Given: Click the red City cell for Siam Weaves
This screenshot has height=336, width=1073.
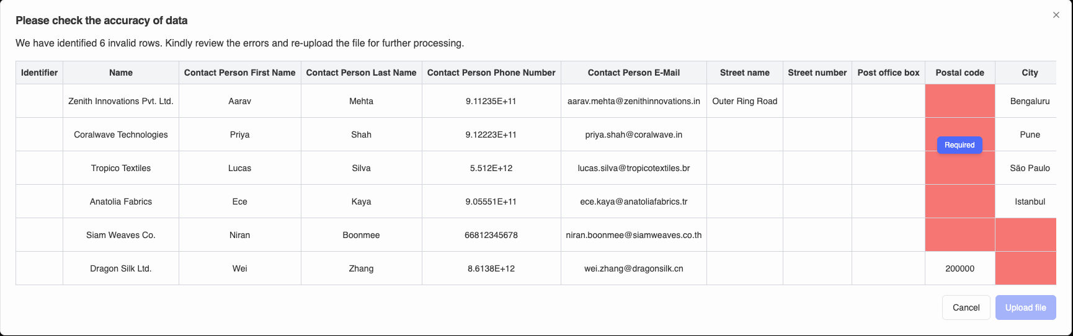Looking at the screenshot, I should 1025,235.
